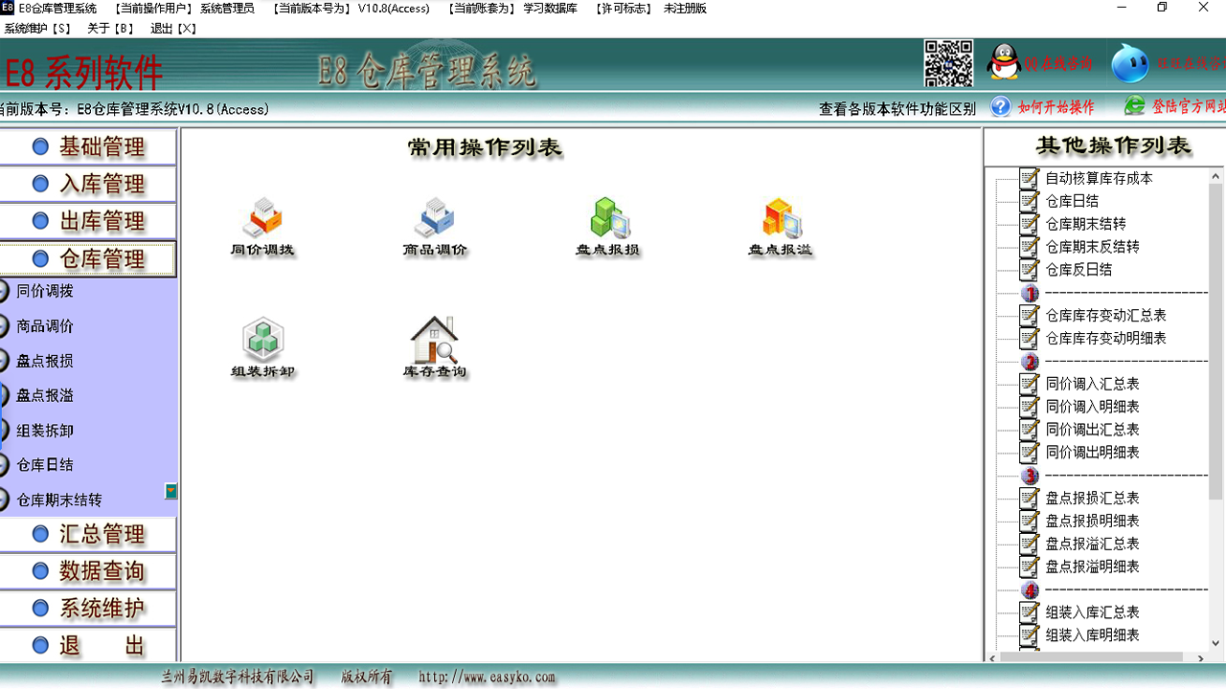Expand the 基础管理 sidebar section
The height and width of the screenshot is (689, 1226).
point(88,147)
